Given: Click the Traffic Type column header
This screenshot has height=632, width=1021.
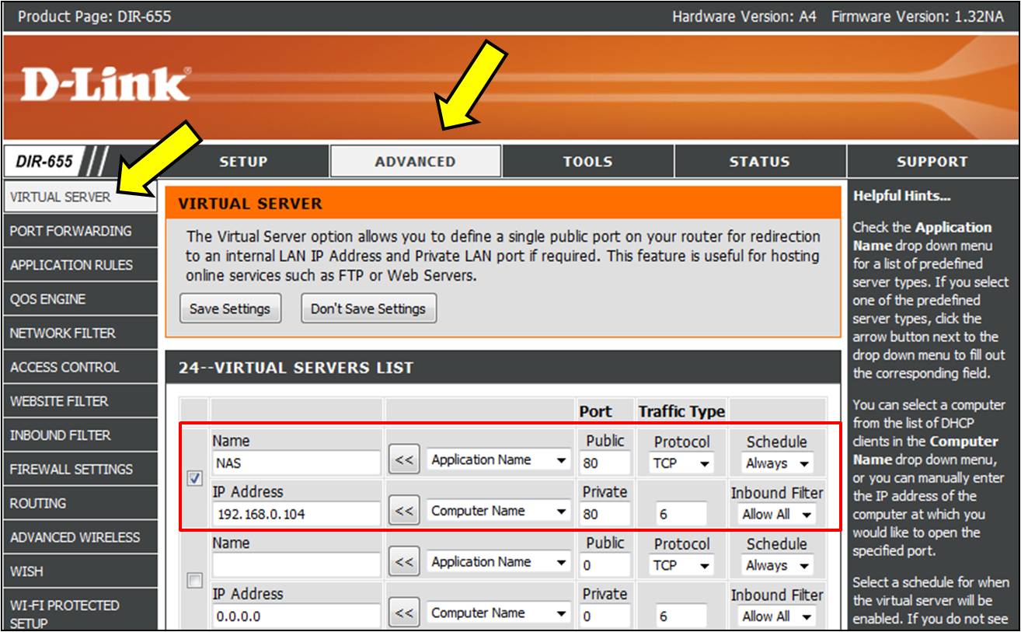Looking at the screenshot, I should [681, 411].
